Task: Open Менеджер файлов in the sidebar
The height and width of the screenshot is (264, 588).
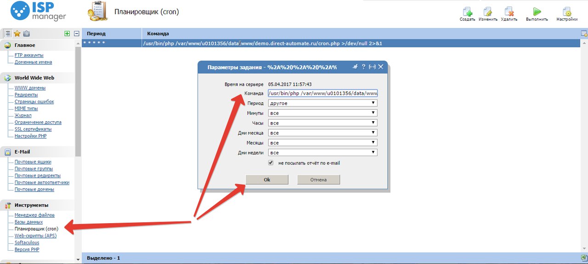Action: pos(34,215)
